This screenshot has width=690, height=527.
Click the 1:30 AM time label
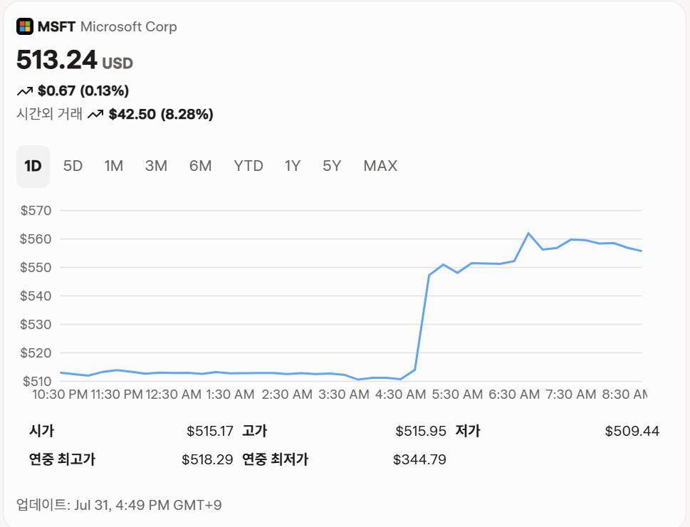[230, 394]
